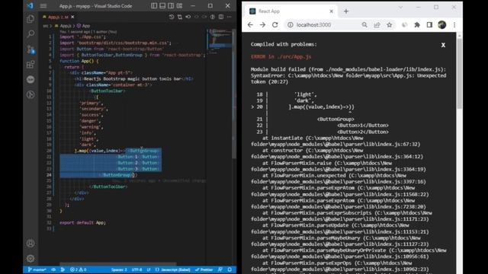Click the Prettier status item

click(x=204, y=269)
